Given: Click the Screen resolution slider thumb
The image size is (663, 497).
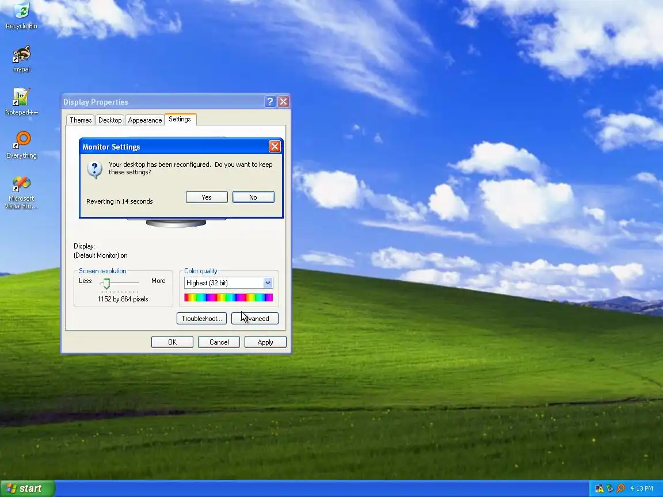Looking at the screenshot, I should [106, 284].
